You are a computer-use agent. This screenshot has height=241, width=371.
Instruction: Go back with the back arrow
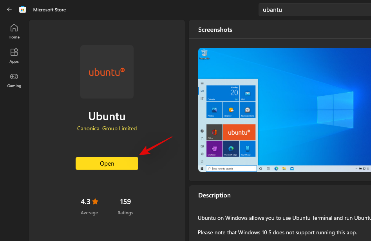coord(9,9)
